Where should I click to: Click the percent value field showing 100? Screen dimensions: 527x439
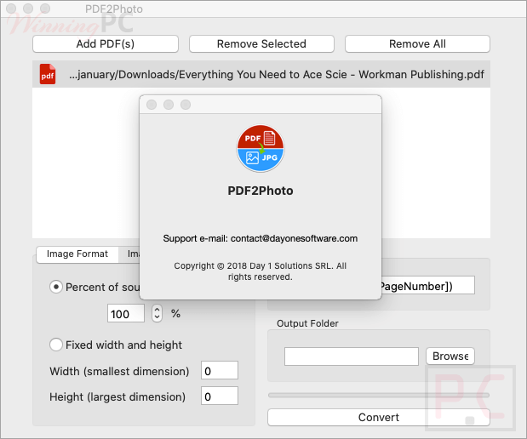[x=126, y=314]
